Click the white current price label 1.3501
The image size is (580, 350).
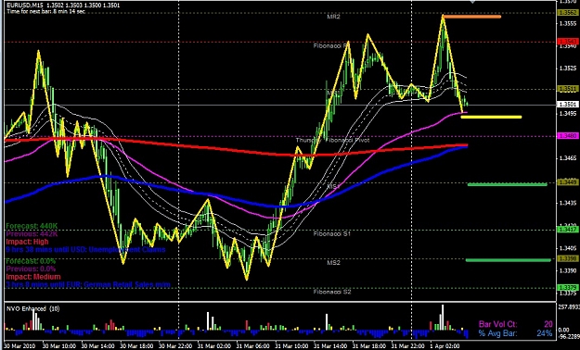tap(567, 105)
